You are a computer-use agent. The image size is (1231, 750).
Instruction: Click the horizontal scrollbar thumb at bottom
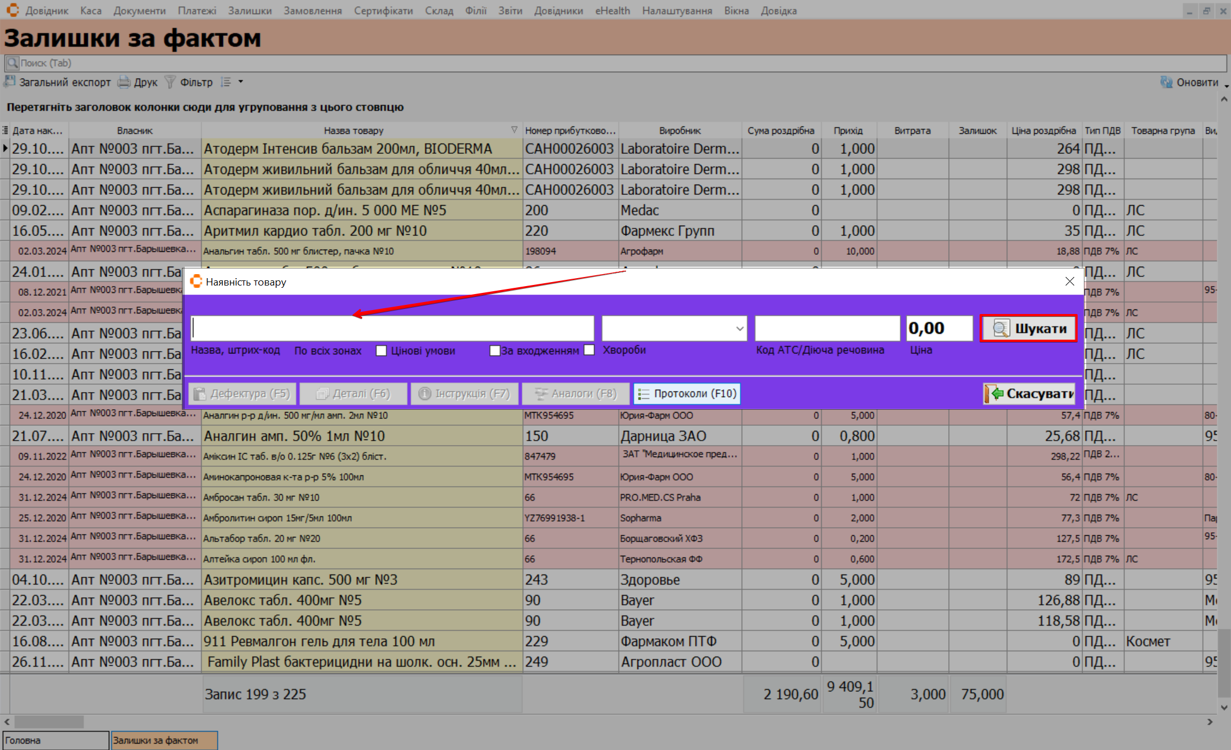tap(48, 722)
